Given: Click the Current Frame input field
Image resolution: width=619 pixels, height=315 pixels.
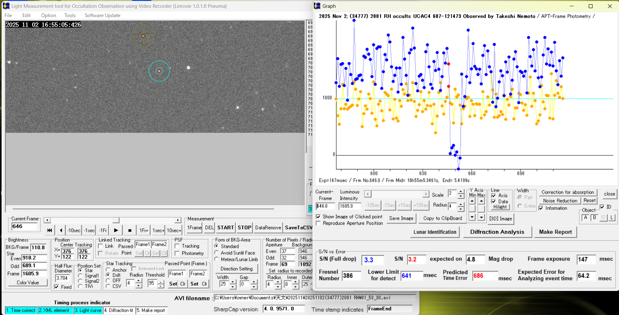Looking at the screenshot, I should (24, 226).
